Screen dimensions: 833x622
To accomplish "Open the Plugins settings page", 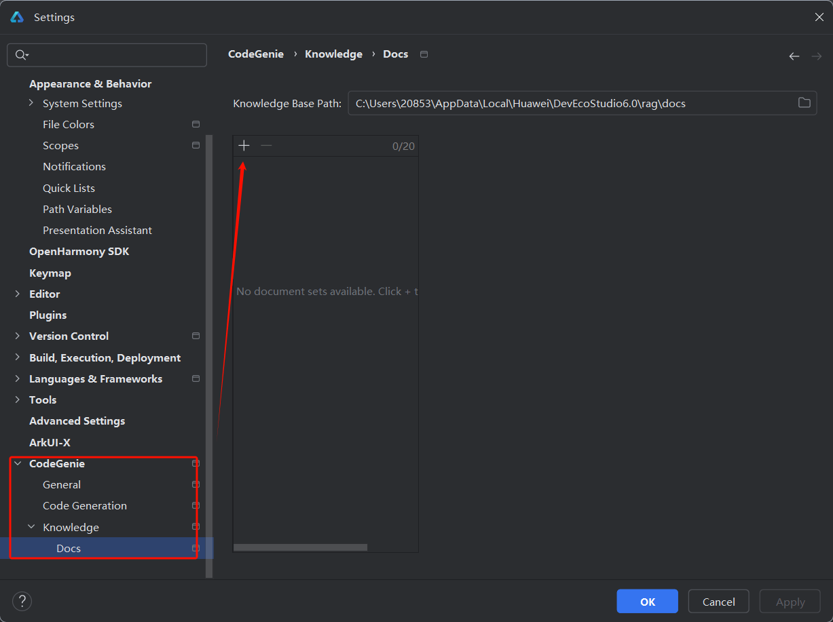I will coord(48,315).
